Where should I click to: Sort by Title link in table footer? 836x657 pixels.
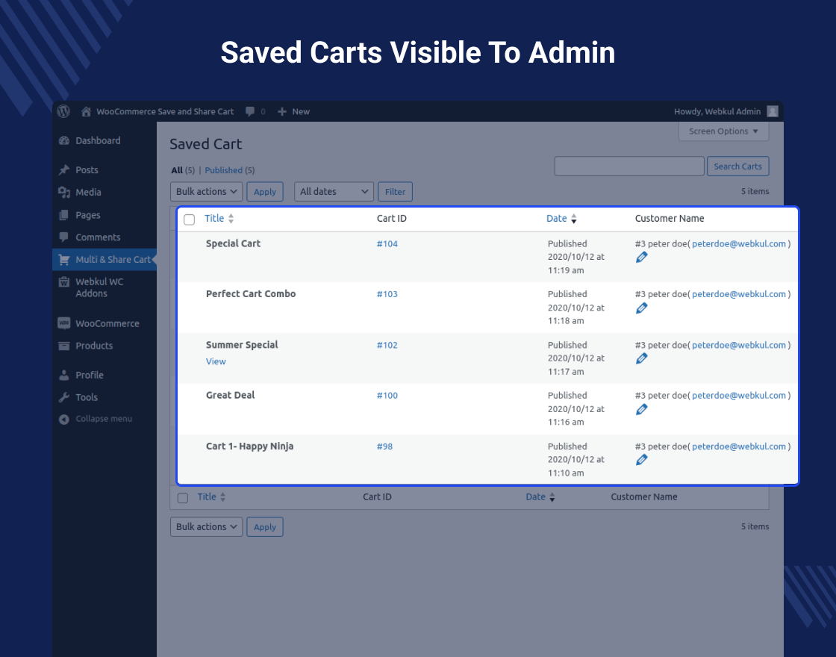pos(207,497)
